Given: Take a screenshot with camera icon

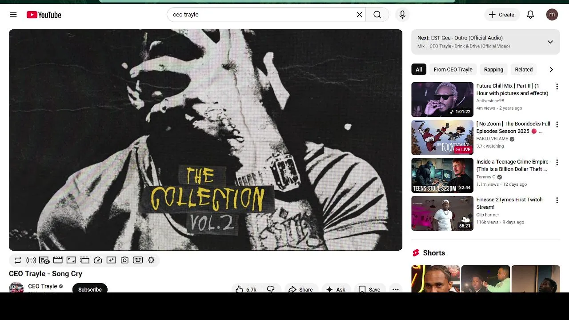Looking at the screenshot, I should tap(124, 260).
